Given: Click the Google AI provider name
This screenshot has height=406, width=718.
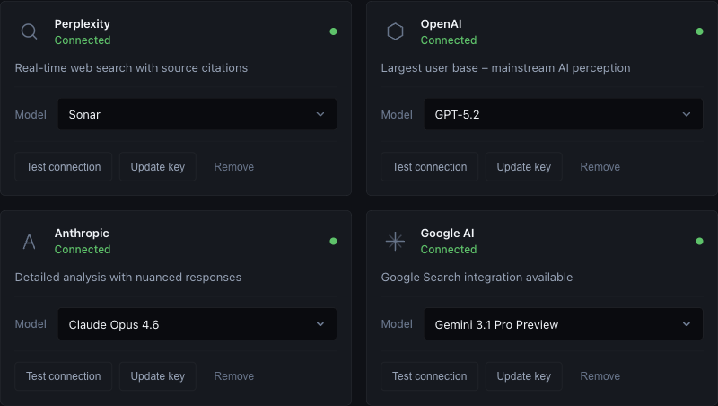Looking at the screenshot, I should click(x=447, y=234).
